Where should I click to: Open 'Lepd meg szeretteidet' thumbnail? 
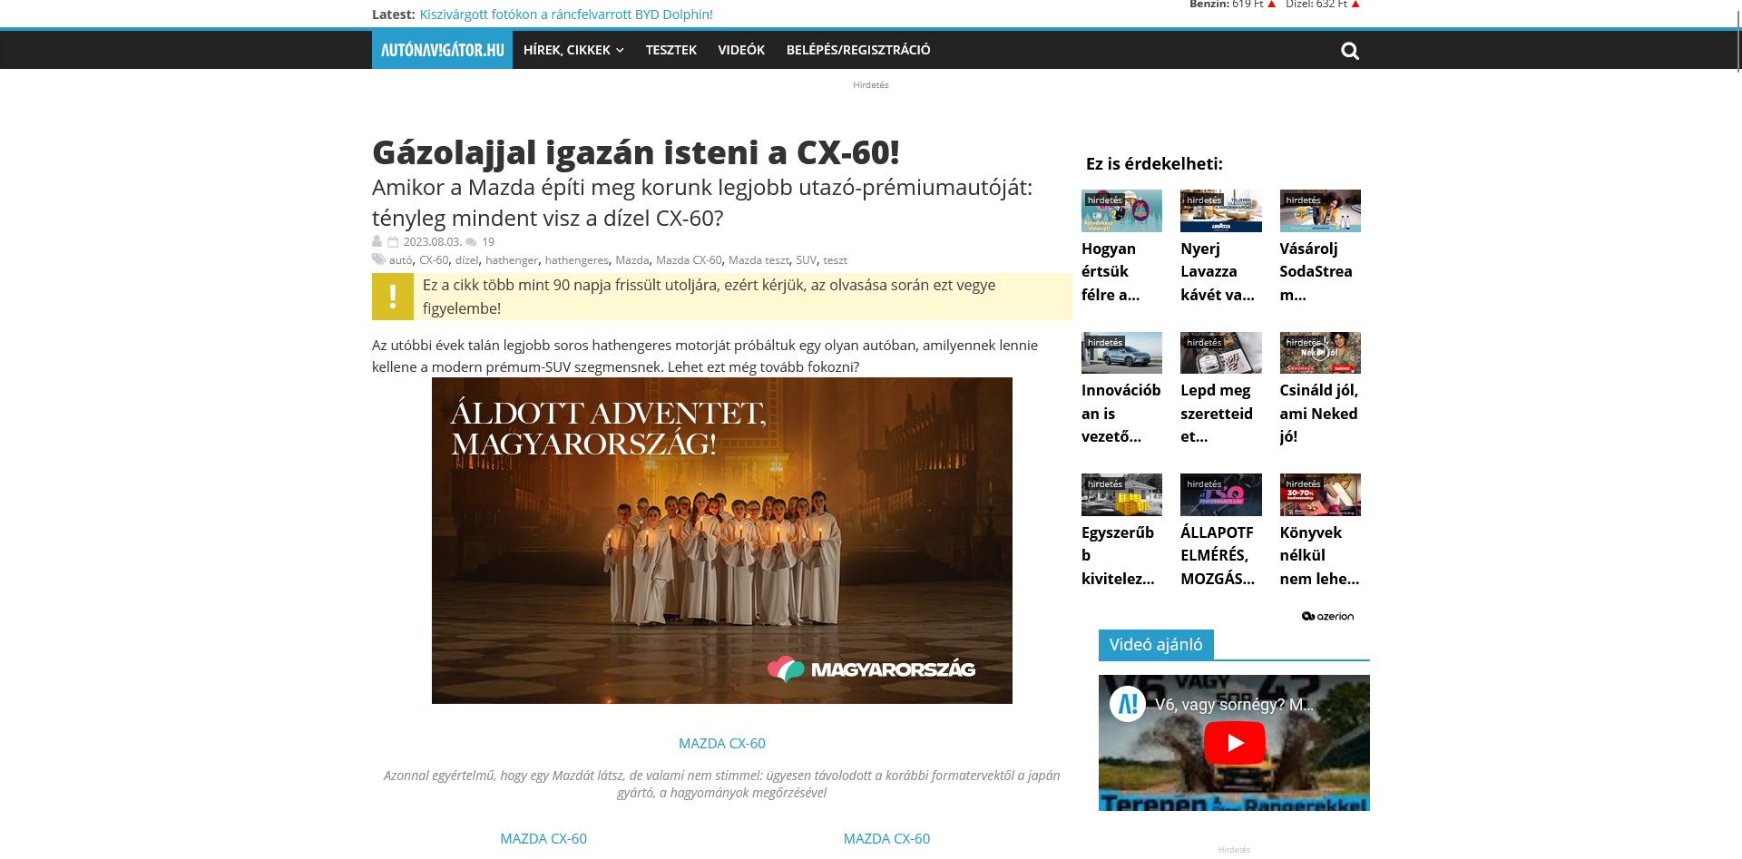(1221, 353)
